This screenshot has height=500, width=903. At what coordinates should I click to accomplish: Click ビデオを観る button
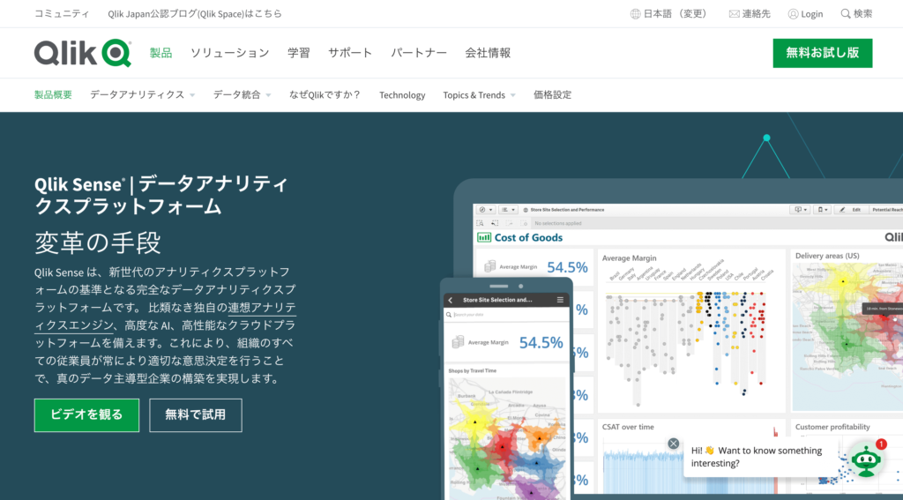point(86,414)
